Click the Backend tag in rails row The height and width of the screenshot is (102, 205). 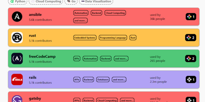[88, 80]
